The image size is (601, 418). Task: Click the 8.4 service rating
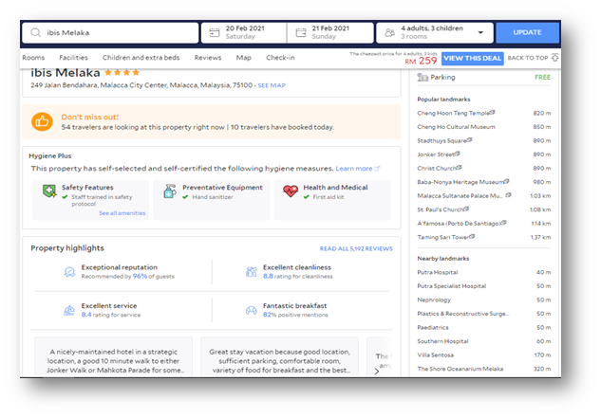(86, 315)
